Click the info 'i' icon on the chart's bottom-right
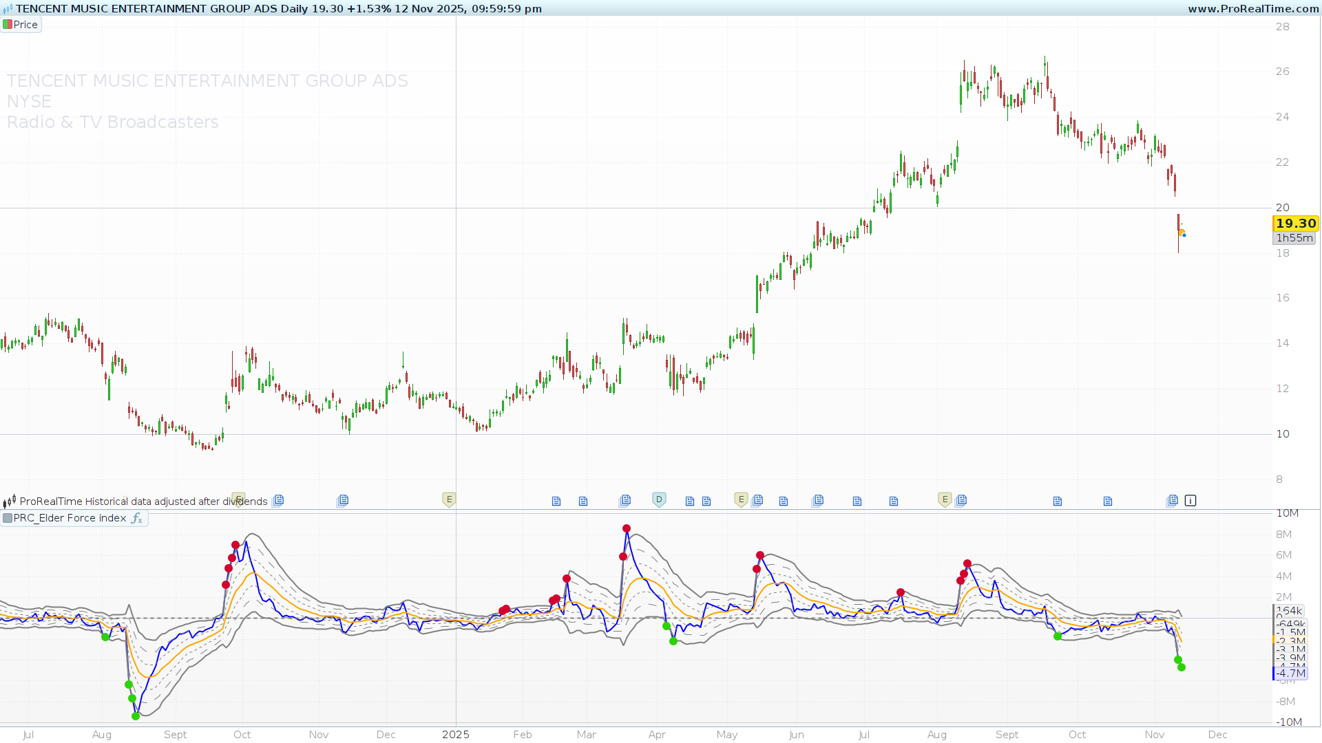The width and height of the screenshot is (1322, 743). (x=1190, y=501)
